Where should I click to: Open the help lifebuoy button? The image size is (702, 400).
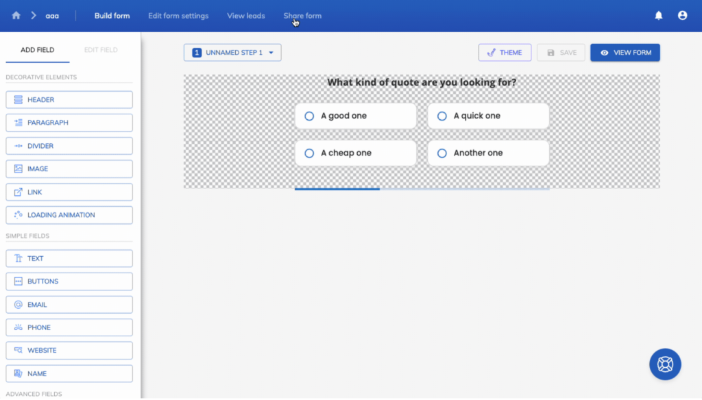[x=665, y=364]
